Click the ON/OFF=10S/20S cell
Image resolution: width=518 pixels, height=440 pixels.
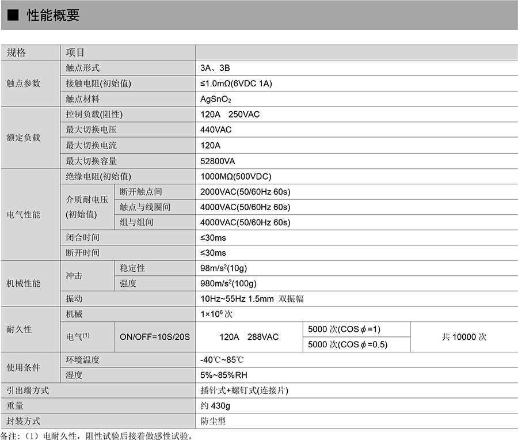[154, 337]
